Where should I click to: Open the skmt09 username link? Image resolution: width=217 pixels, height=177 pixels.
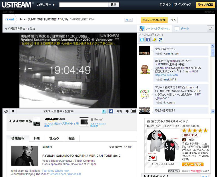pos(47,147)
